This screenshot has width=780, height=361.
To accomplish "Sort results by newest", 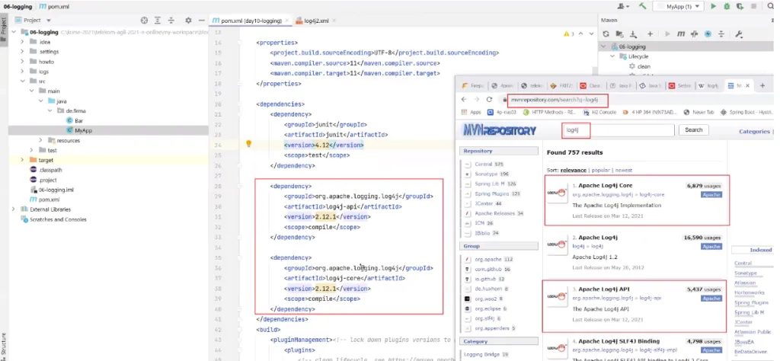I will [x=624, y=170].
